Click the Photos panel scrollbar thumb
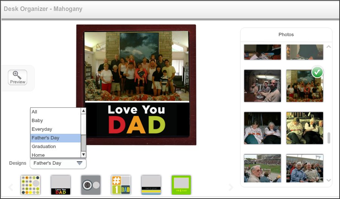Screen dimensions: 340x199 pyautogui.click(x=328, y=138)
